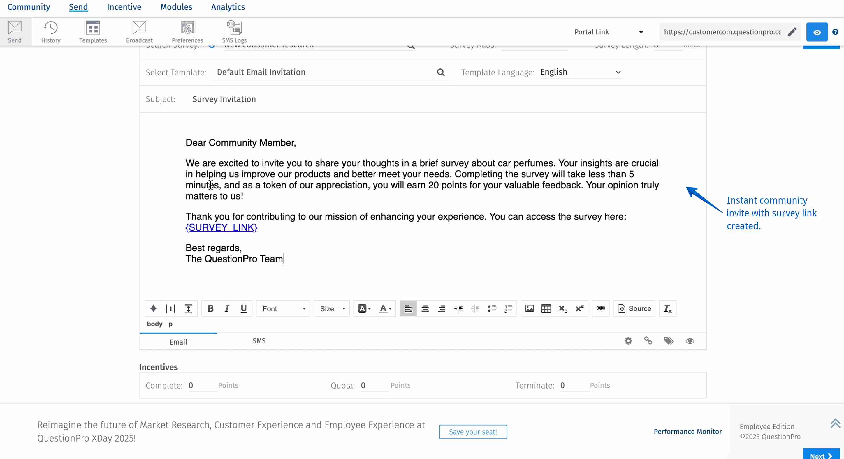Open the Broadcast section
The width and height of the screenshot is (844, 459).
click(139, 31)
